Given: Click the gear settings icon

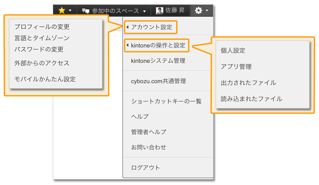Looking at the screenshot, I should click(199, 11).
